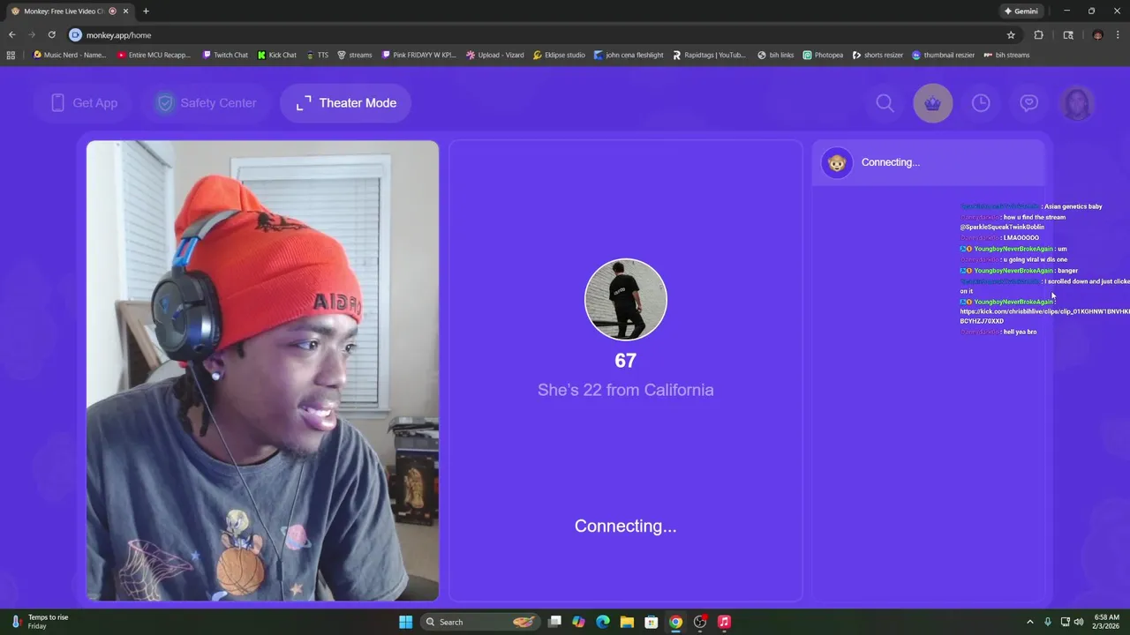
Task: Open a new browser tab with plus
Action: click(146, 11)
